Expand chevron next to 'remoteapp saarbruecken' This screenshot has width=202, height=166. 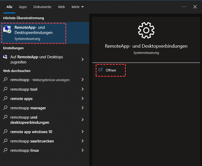pyautogui.click(x=82, y=141)
